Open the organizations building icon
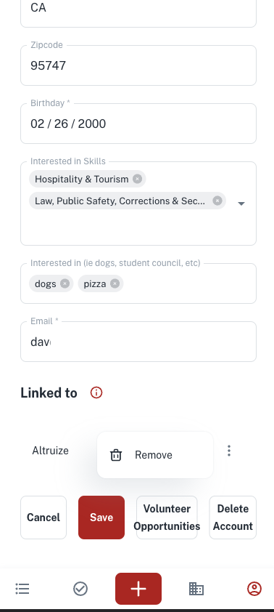Screen dimensions: 274x612 click(x=196, y=589)
